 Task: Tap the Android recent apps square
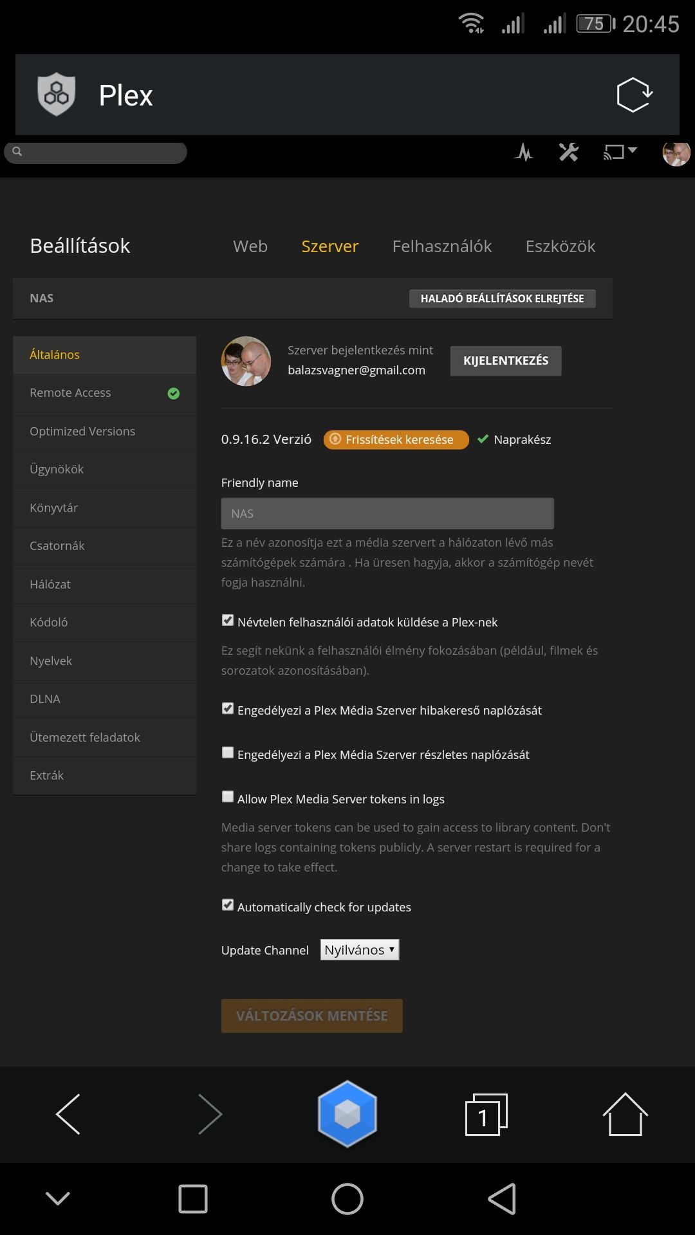(x=193, y=1199)
